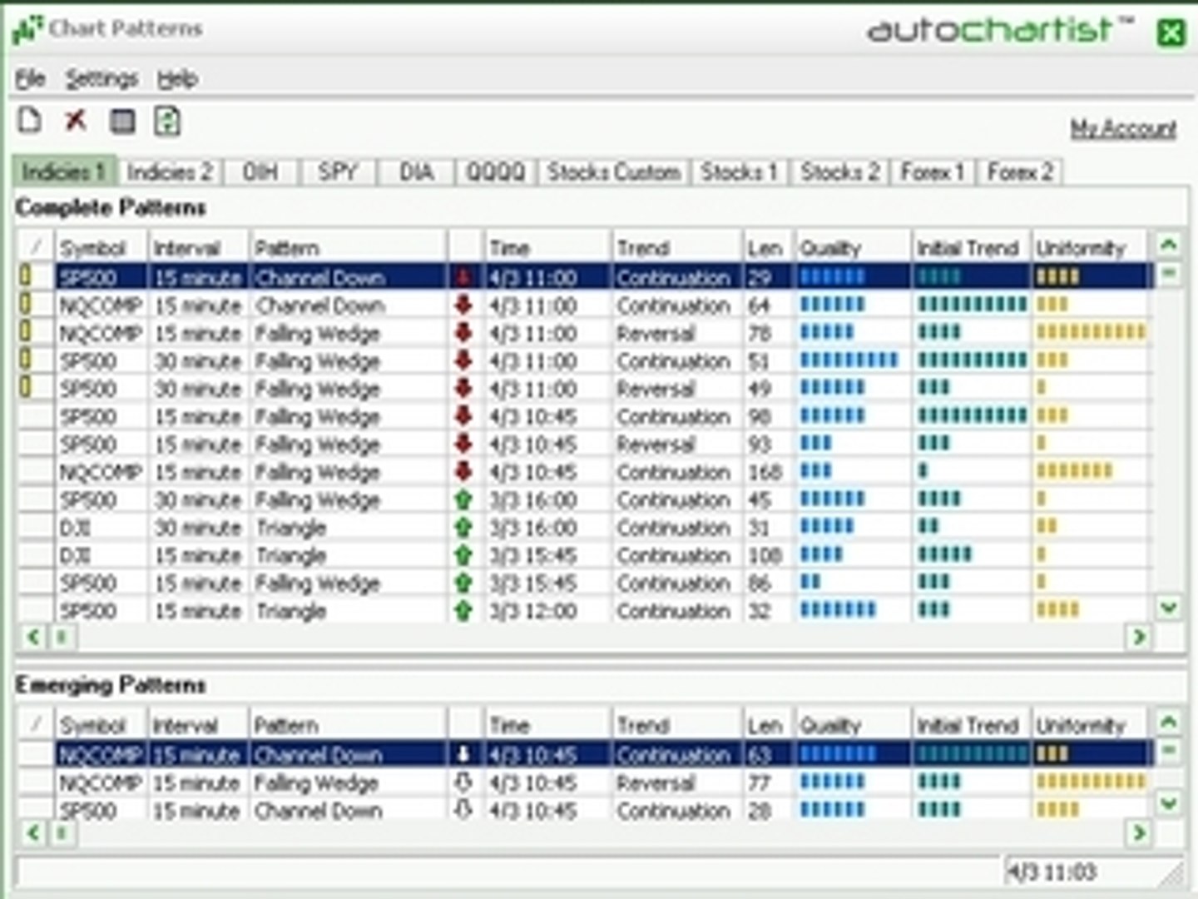Click the red X toolbar icon

pyautogui.click(x=76, y=121)
